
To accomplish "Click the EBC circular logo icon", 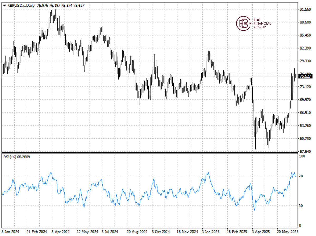I will point(243,23).
